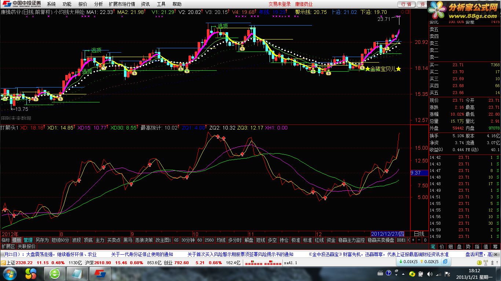This screenshot has width=501, height=281.
Task: Select the 指标 tab
Action: point(6,240)
